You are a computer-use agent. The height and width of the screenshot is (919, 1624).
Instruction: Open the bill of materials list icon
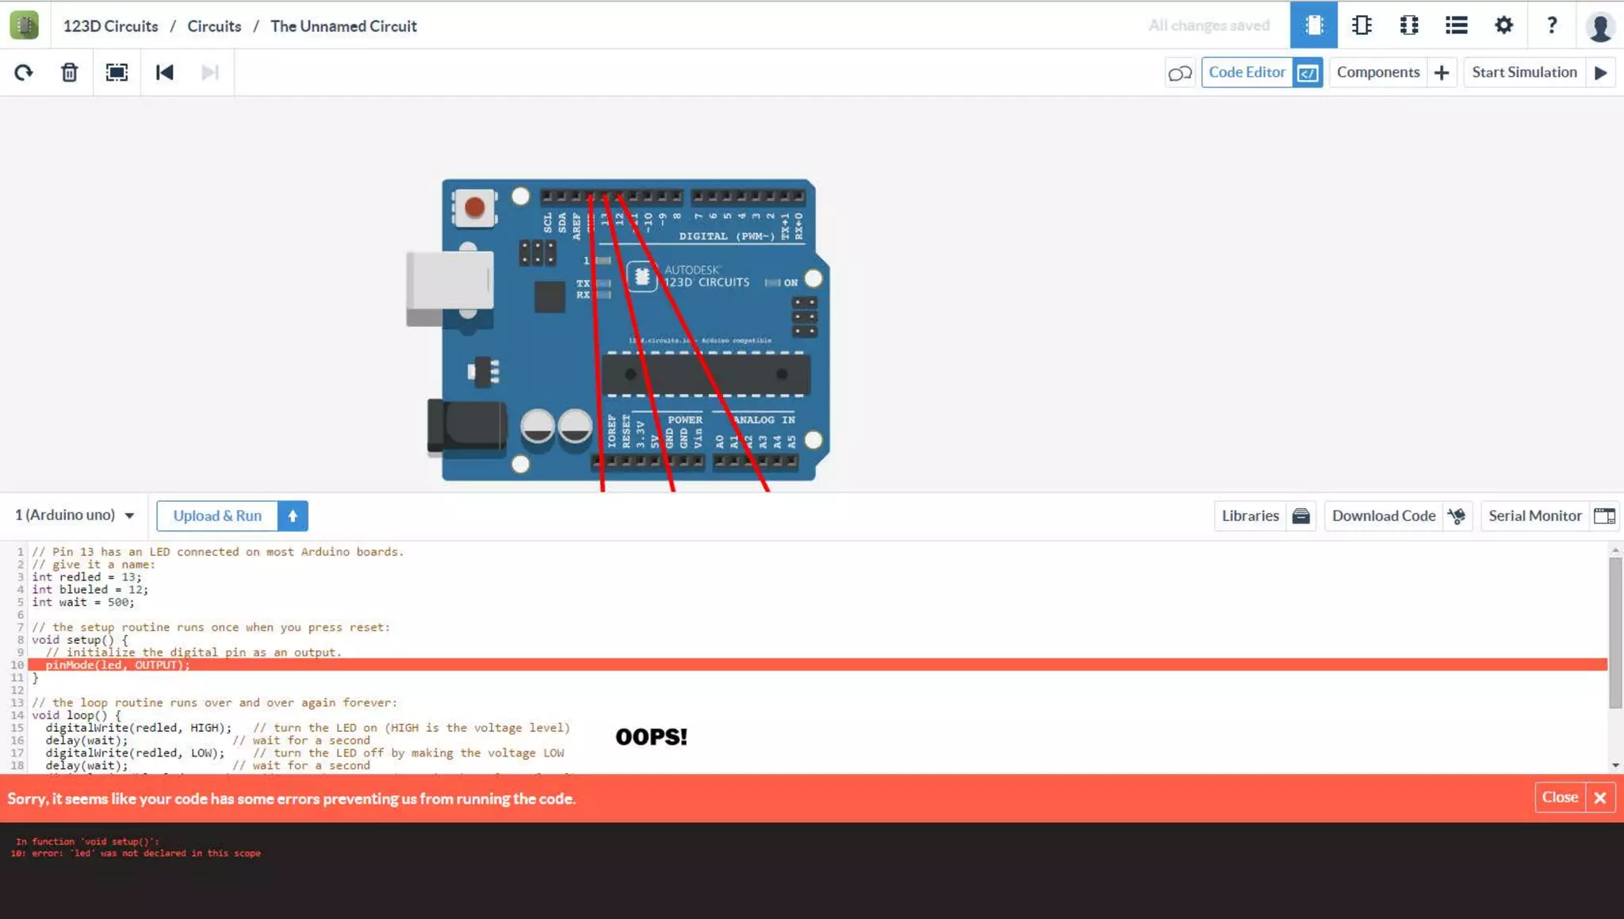pyautogui.click(x=1456, y=25)
